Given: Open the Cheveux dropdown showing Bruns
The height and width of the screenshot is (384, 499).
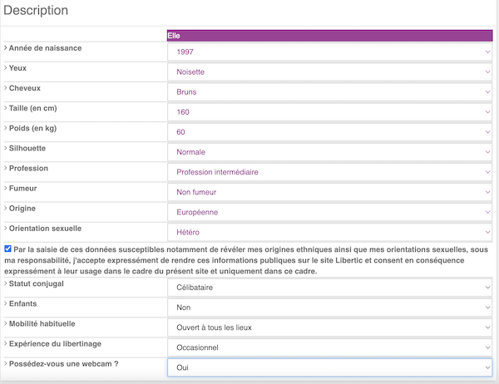Looking at the screenshot, I should [x=330, y=91].
